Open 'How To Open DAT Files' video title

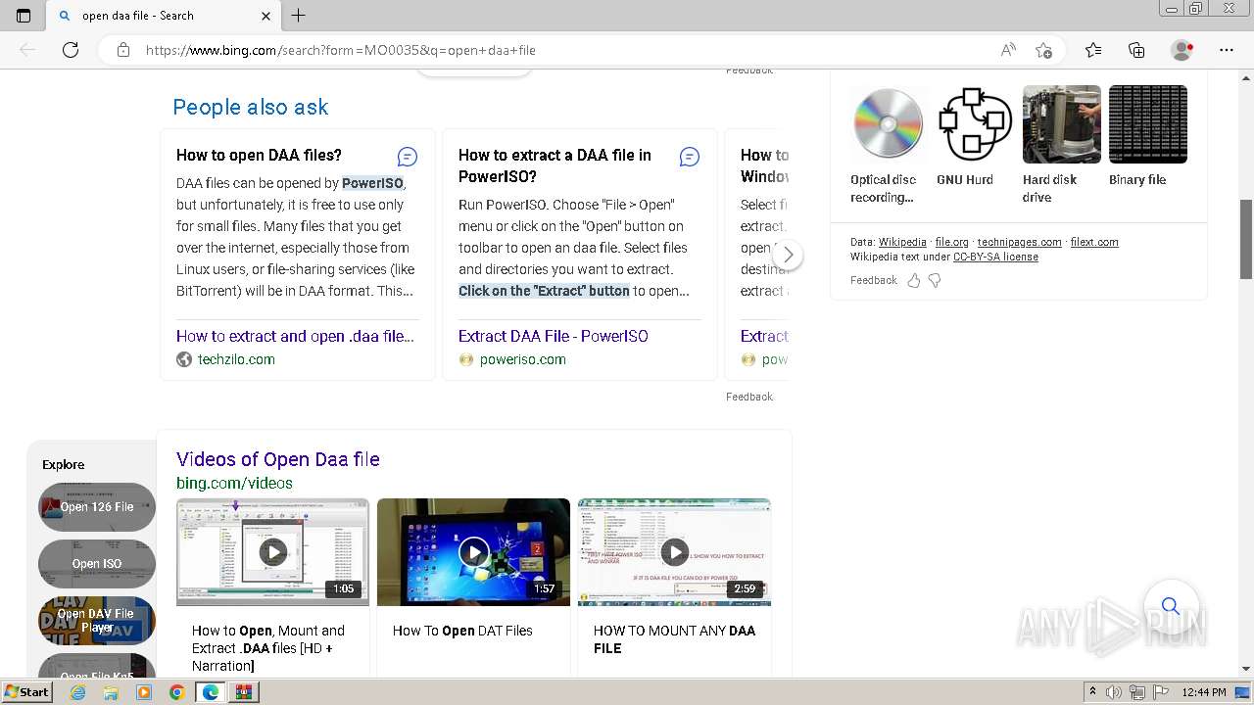pyautogui.click(x=462, y=631)
